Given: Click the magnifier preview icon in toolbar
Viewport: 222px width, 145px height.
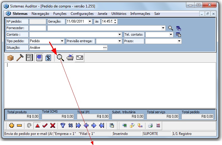Looking at the screenshot, I should point(60,58).
